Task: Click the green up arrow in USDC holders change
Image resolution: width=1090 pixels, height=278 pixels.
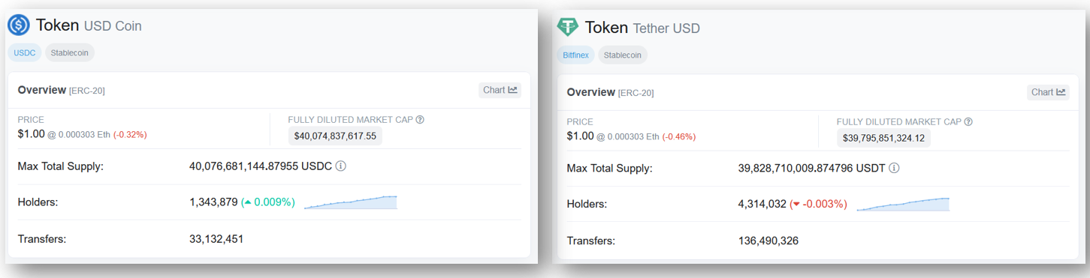Action: [x=247, y=202]
